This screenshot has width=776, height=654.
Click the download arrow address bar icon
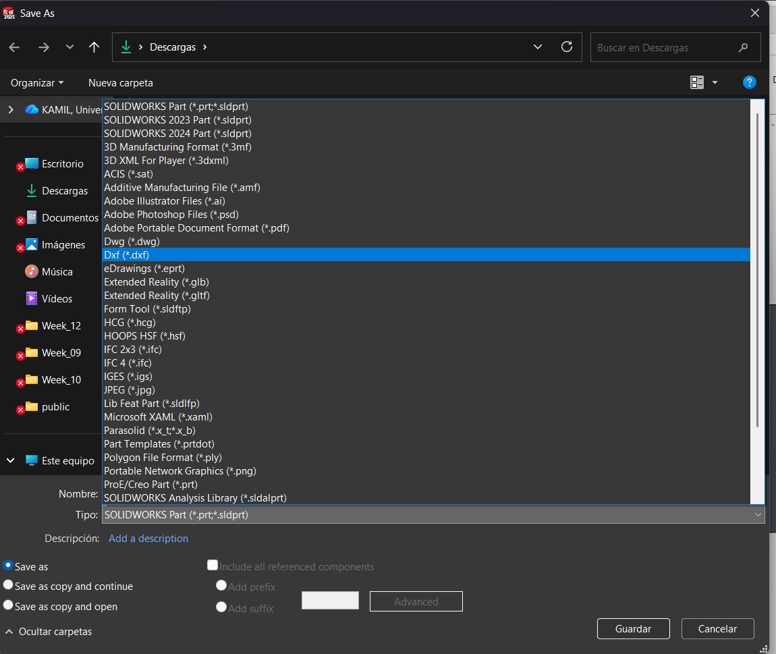tap(126, 47)
